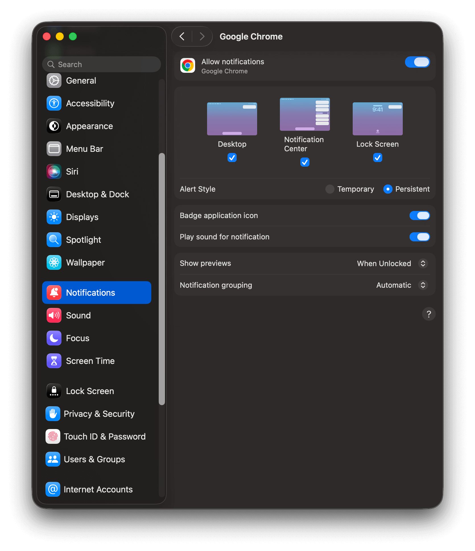Open Notification grouping Automatic dropdown

(x=402, y=285)
